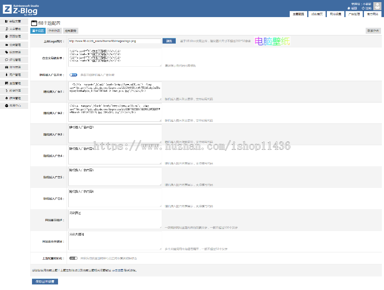The height and width of the screenshot is (290, 384).
Task: Click the 联系作者 button
Action: (x=373, y=31)
